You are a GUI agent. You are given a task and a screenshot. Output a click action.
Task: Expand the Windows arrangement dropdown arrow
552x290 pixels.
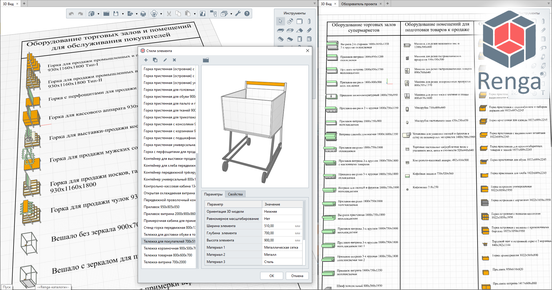click(x=231, y=14)
